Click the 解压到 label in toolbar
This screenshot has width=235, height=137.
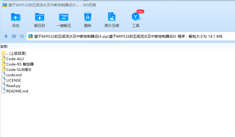(40, 26)
